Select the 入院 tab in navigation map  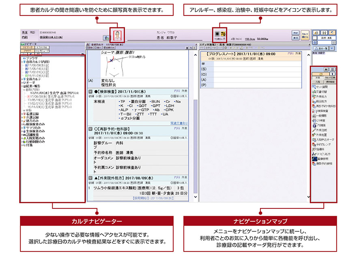click(x=317, y=81)
